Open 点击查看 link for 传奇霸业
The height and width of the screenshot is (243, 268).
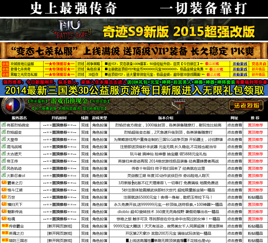point(235,226)
